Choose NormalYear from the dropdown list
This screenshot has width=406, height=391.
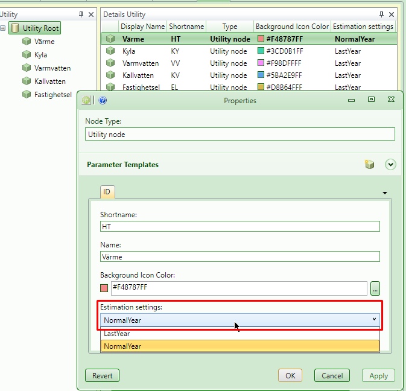coord(239,346)
